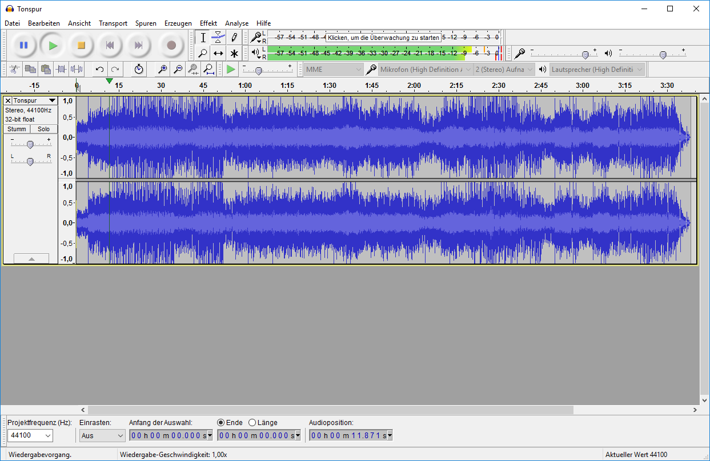Screen dimensions: 710x461
Task: Solo the track with Solo button
Action: click(x=44, y=129)
